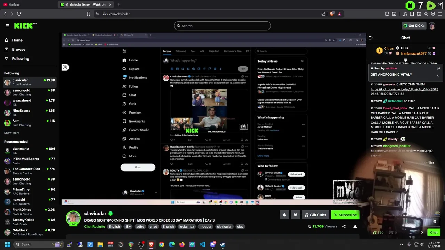
Task: Click the mogger stream tag
Action: pyautogui.click(x=205, y=227)
